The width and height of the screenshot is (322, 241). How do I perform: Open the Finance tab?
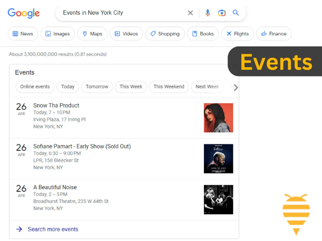pyautogui.click(x=274, y=34)
